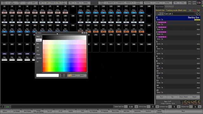Viewport: 203px width, 114px height.
Task: Open the Spectrum tab in Colors dialog
Action: (39, 58)
